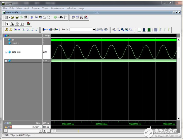Toggle the green filled waveform display button
The height and width of the screenshot is (140, 183).
(149, 30)
